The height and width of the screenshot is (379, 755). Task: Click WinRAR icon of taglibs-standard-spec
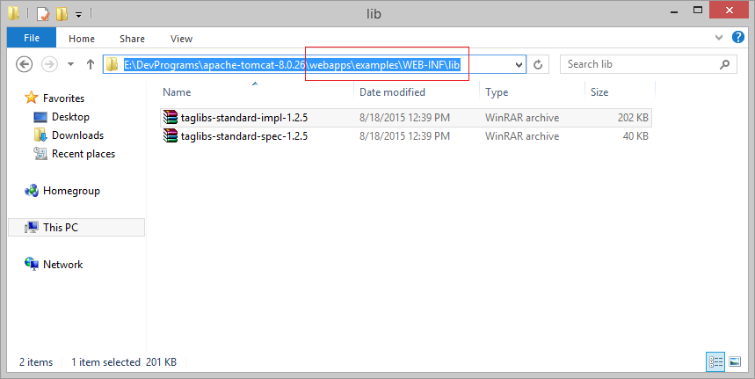[x=171, y=135]
